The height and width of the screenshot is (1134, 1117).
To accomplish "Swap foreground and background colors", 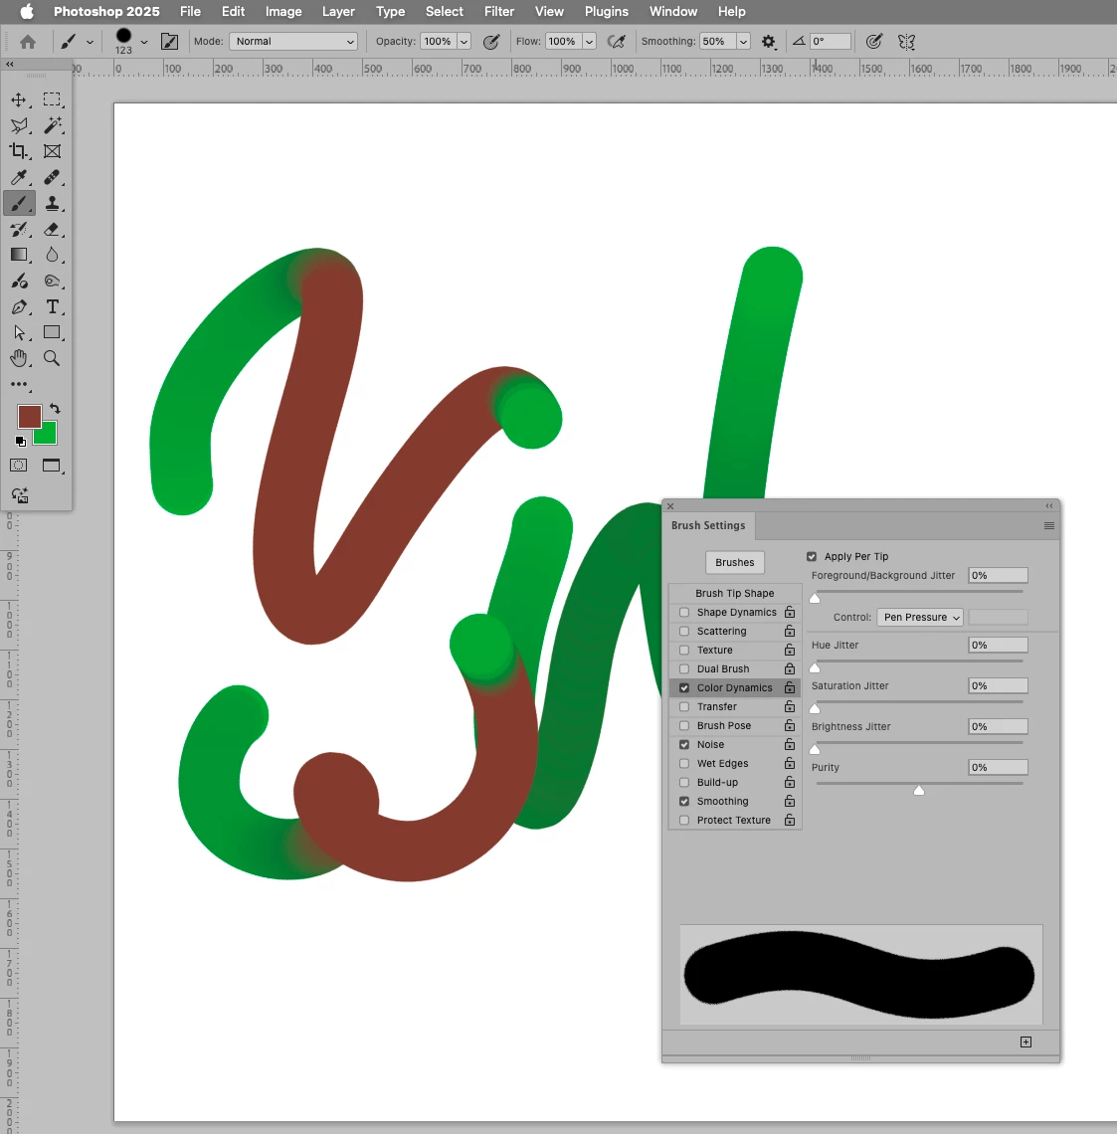I will (55, 409).
